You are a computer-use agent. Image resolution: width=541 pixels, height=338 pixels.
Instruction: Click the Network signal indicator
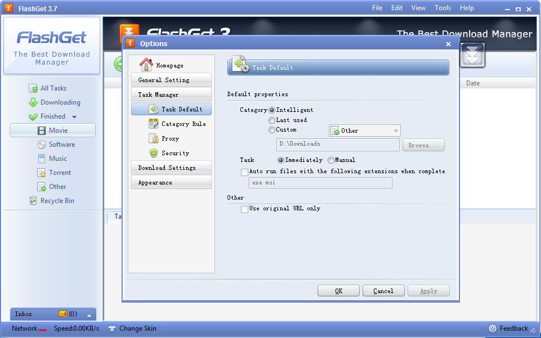coord(42,330)
